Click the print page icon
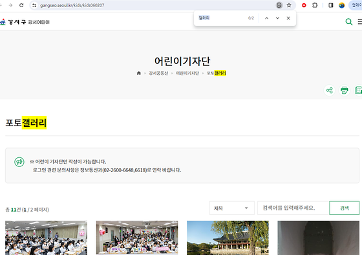Screen dimensions: 362x255 [344, 90]
